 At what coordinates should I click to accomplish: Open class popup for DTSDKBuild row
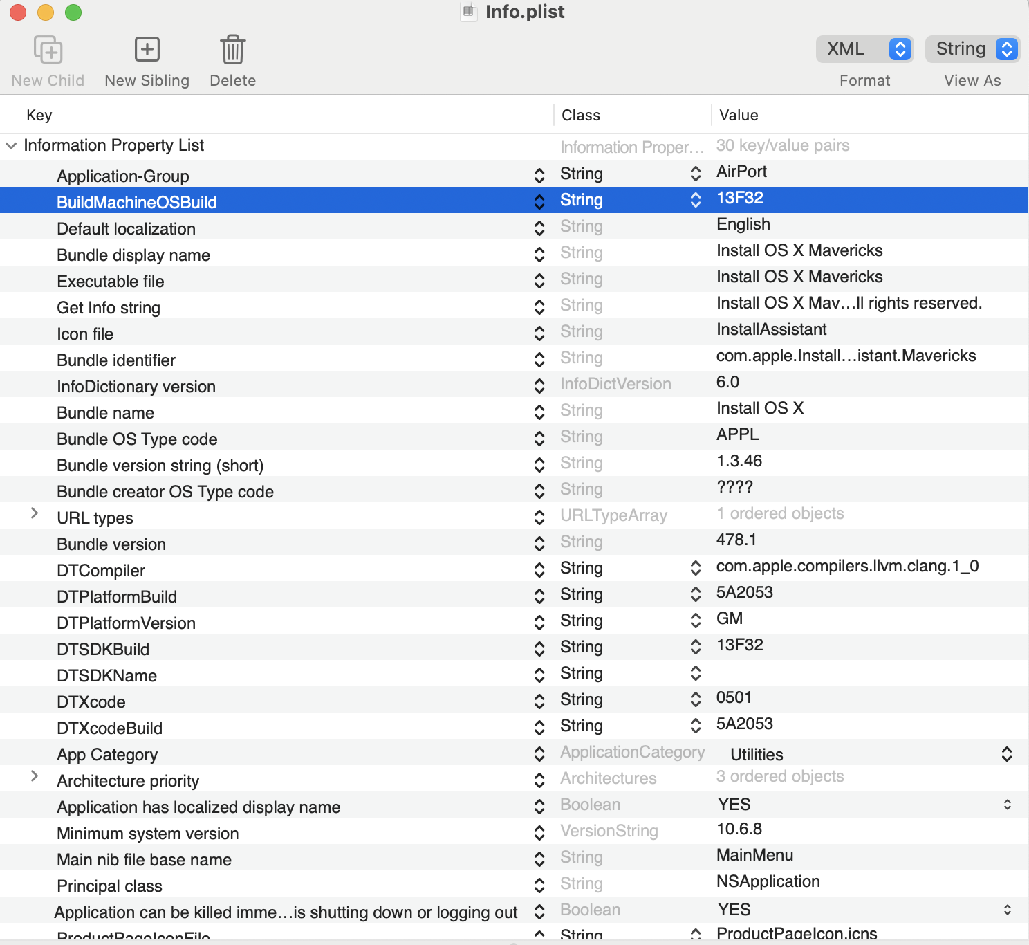(x=696, y=647)
